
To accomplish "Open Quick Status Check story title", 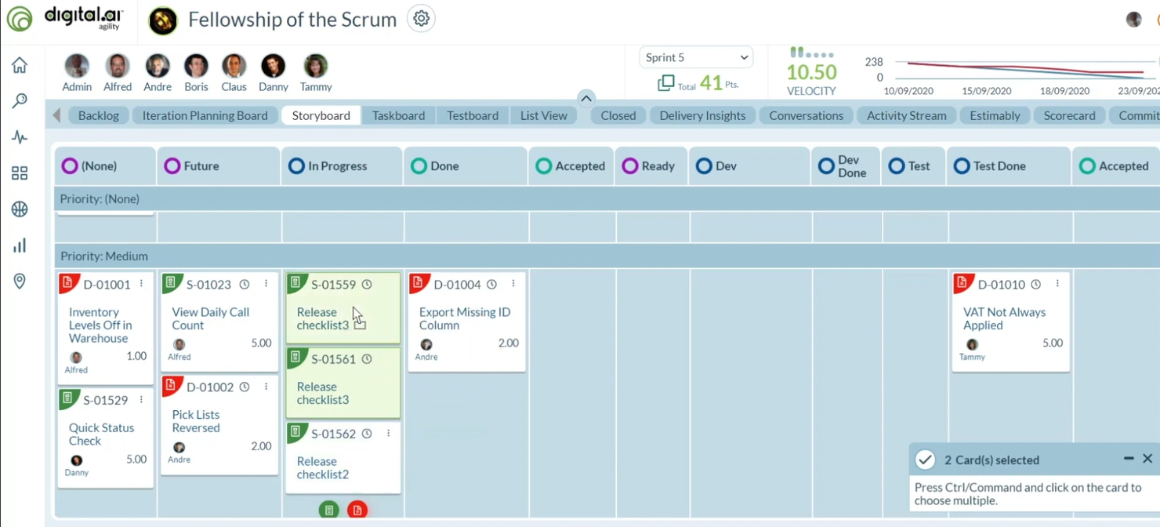I will tap(101, 434).
